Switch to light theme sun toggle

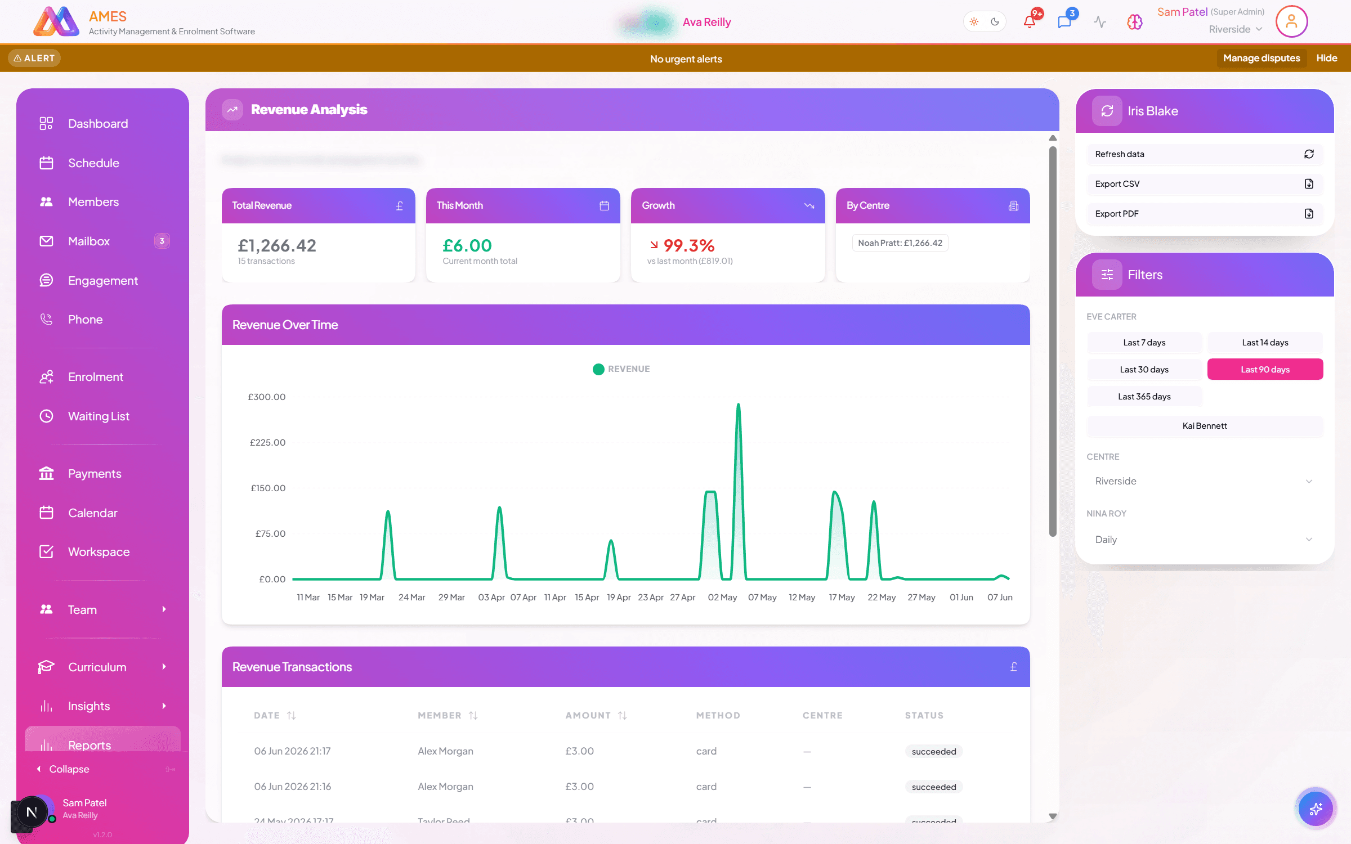[x=974, y=22]
